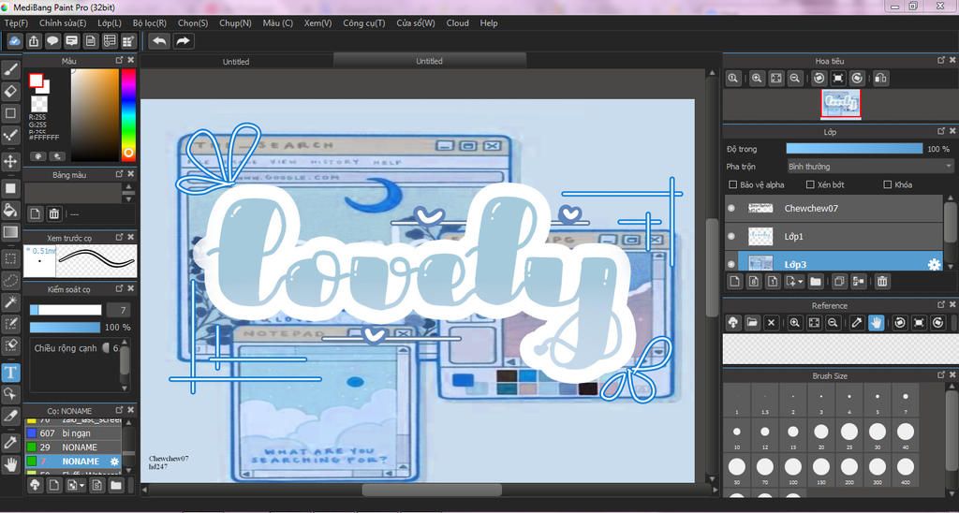Enable the Bảo vệ alpha checkbox

pos(732,184)
